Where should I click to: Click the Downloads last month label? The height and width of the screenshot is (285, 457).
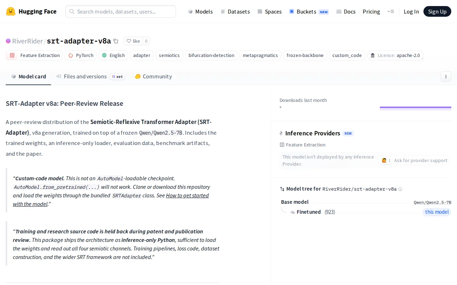[x=303, y=100]
